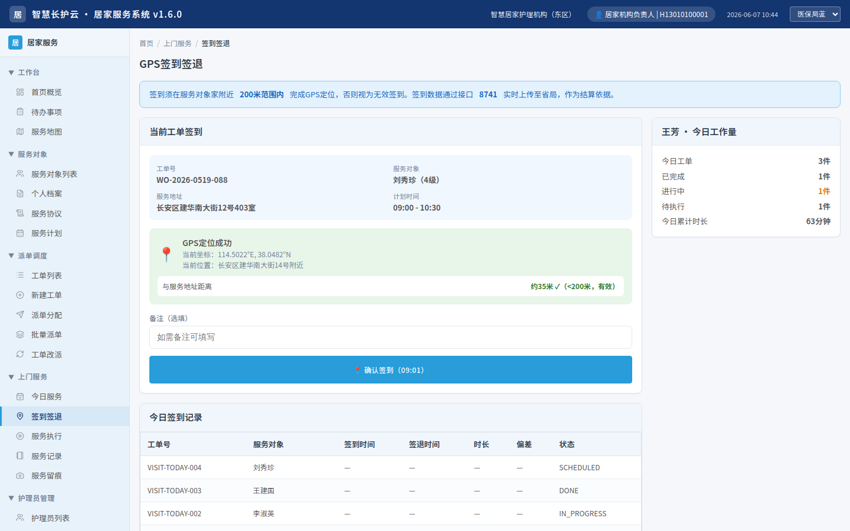Open the 医保局蓝 theme dropdown

tap(815, 14)
